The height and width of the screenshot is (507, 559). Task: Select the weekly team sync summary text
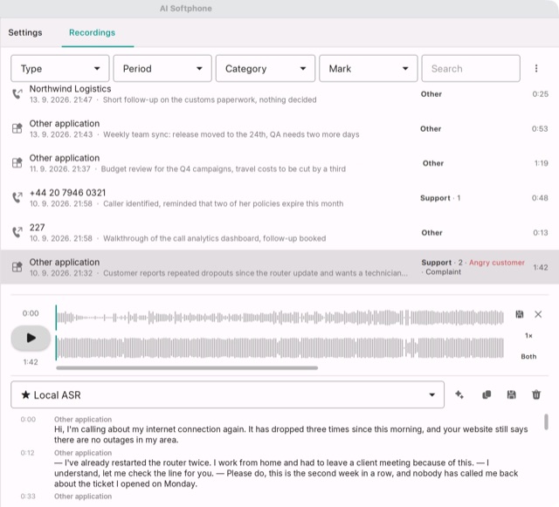231,134
